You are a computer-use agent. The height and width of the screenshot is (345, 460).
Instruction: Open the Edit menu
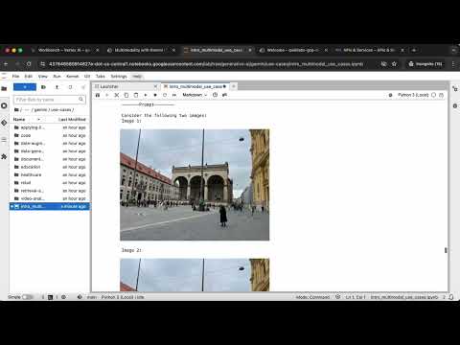(x=29, y=76)
